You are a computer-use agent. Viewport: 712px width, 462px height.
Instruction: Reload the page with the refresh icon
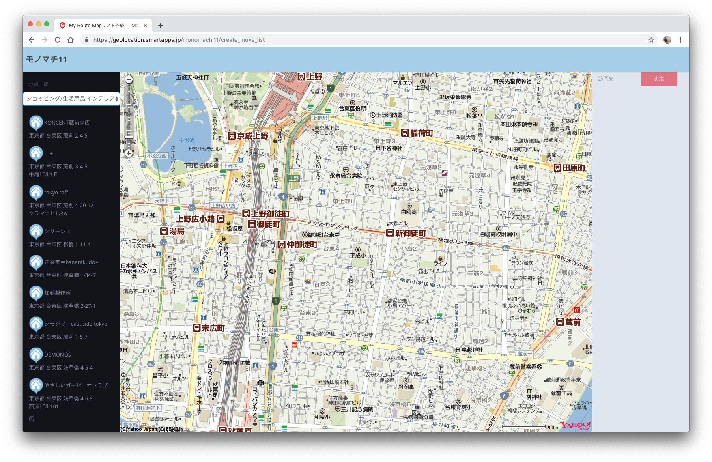point(58,40)
